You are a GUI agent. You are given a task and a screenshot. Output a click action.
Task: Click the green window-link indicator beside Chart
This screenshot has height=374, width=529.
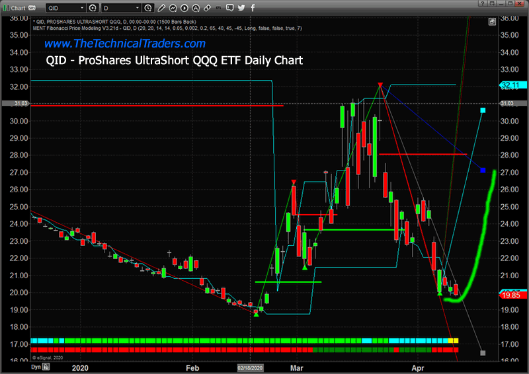coord(6,7)
